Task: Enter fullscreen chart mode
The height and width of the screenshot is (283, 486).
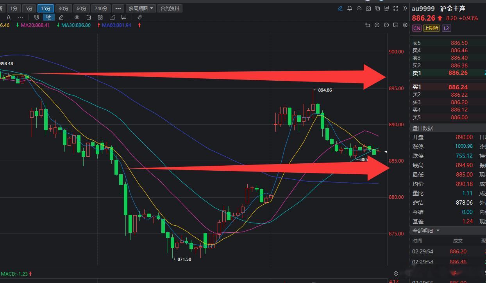Action: (396, 8)
